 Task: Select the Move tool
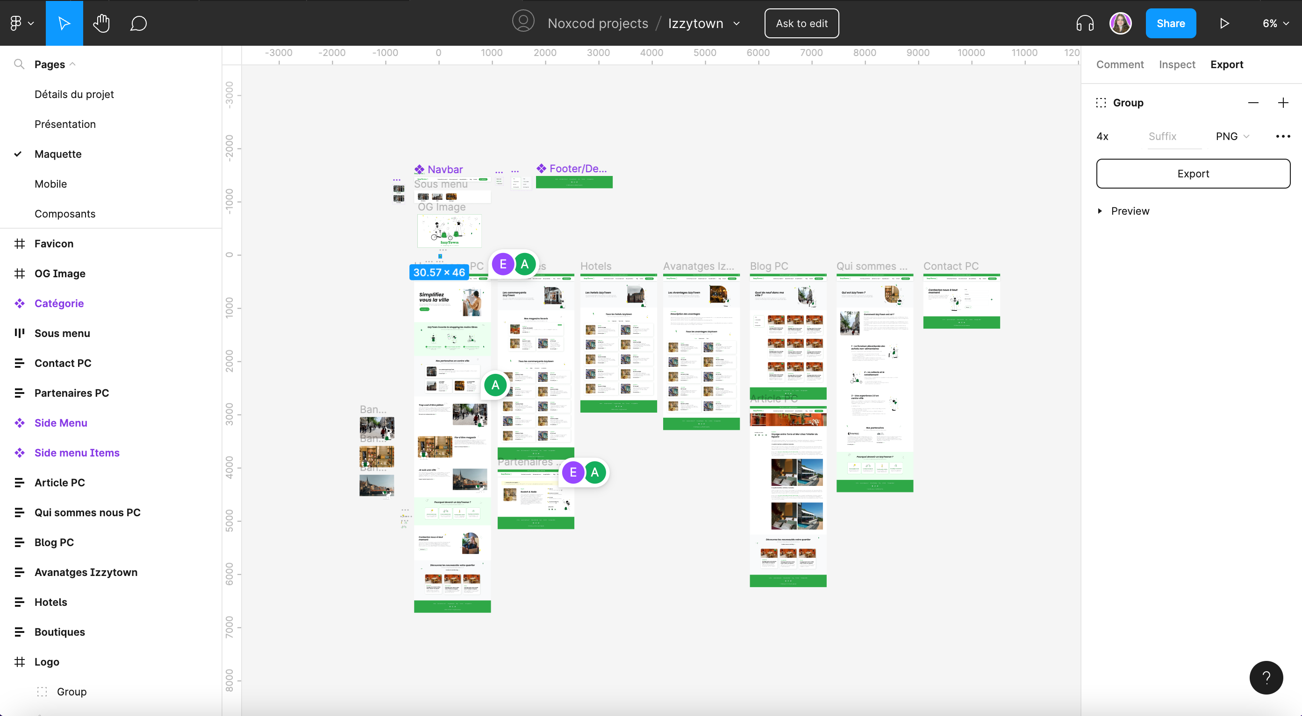pyautogui.click(x=64, y=23)
